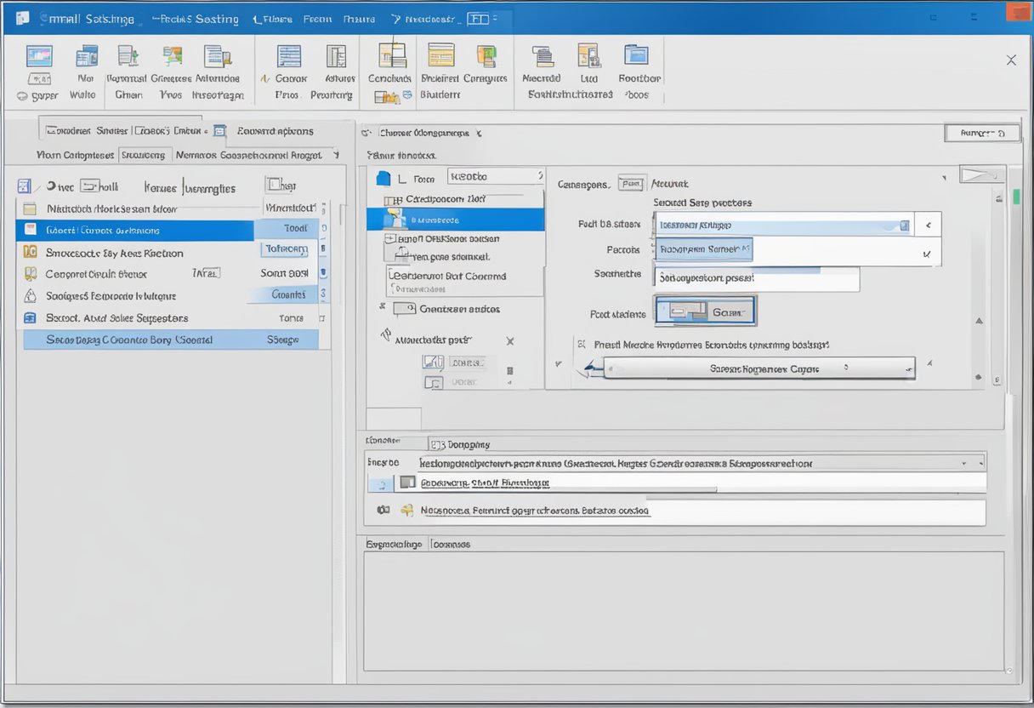
Task: Open the Filters menu in the title bar
Action: point(272,18)
